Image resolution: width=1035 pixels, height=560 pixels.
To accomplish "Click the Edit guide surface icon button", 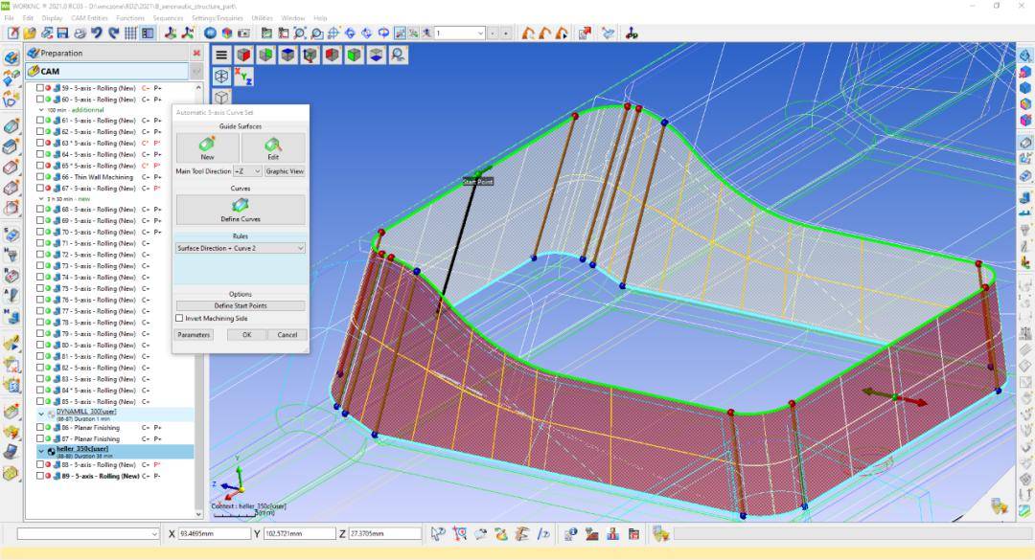I will (273, 147).
